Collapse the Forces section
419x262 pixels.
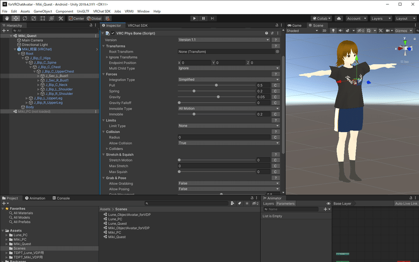coord(103,74)
